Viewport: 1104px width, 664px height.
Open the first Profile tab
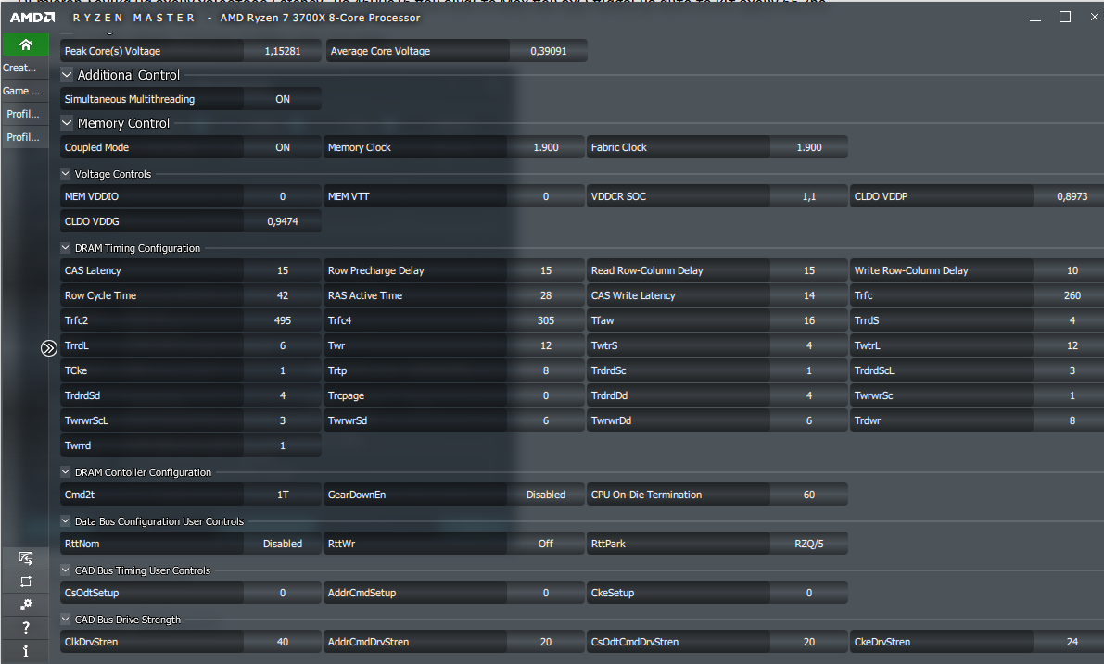(24, 114)
